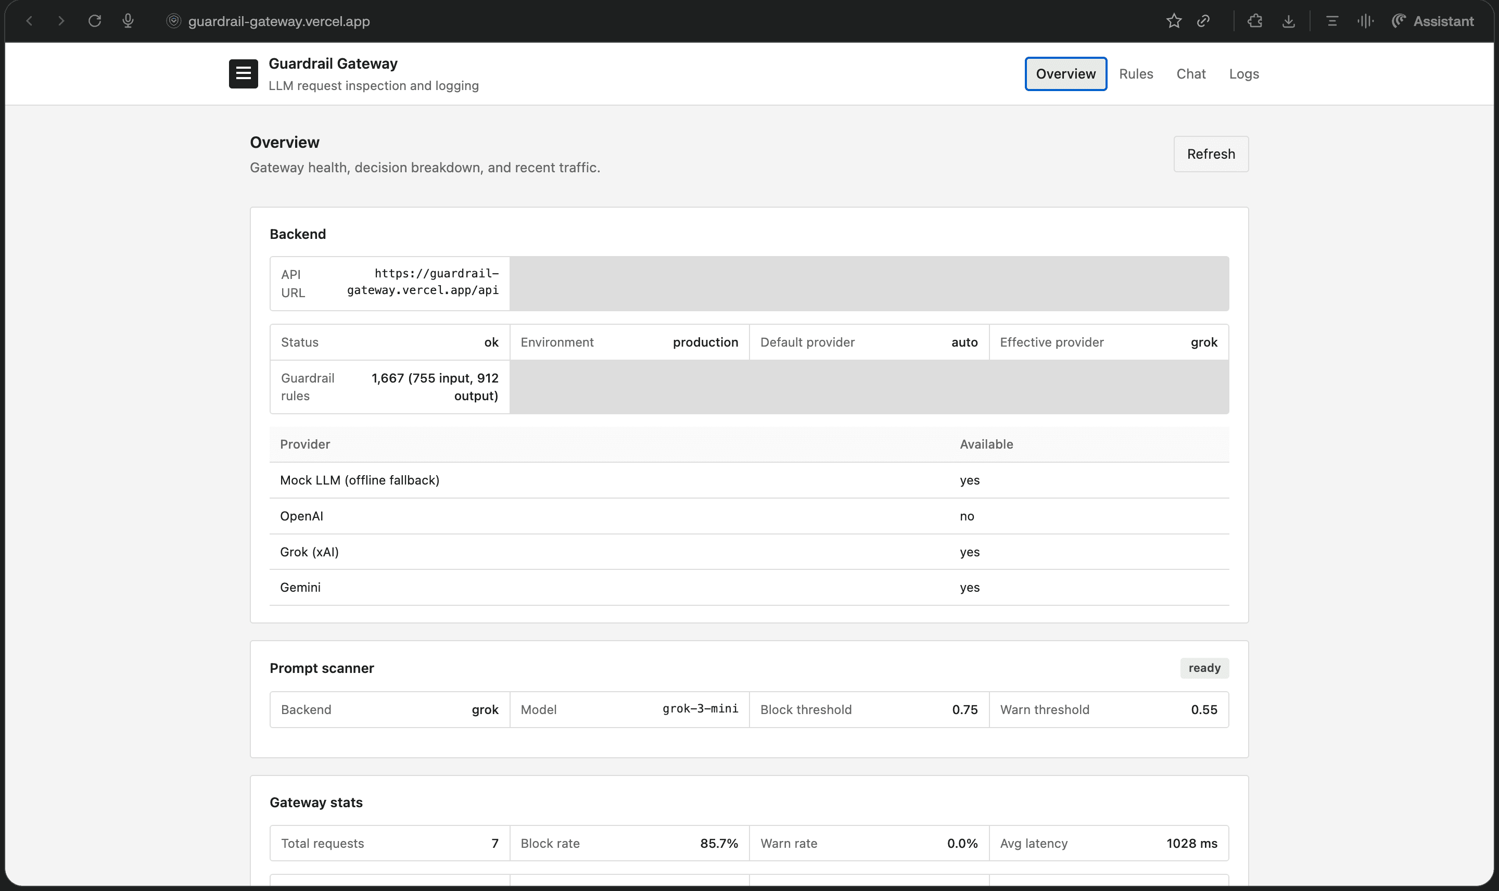This screenshot has width=1499, height=891.
Task: Click the Effective provider 'grok' value
Action: [x=1204, y=342]
